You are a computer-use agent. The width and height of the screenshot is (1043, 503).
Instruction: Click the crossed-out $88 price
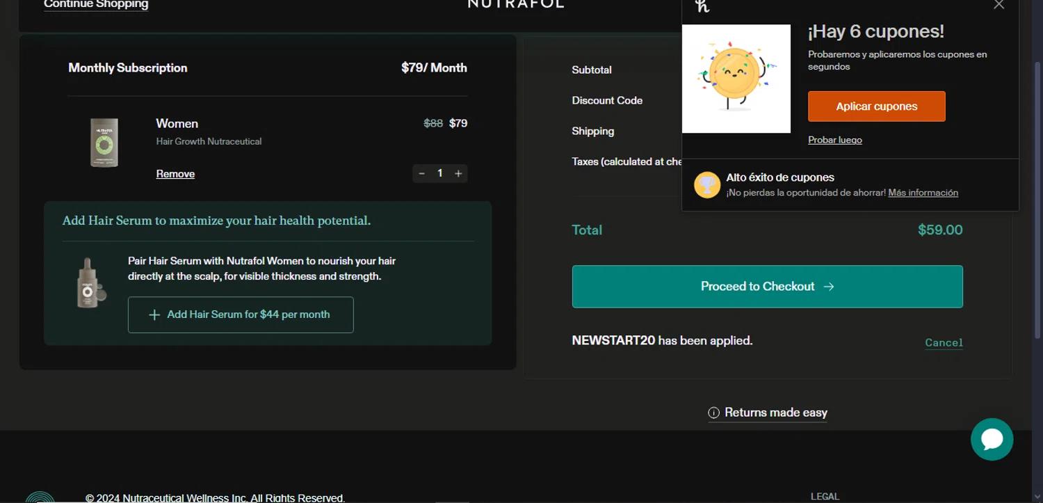[433, 123]
